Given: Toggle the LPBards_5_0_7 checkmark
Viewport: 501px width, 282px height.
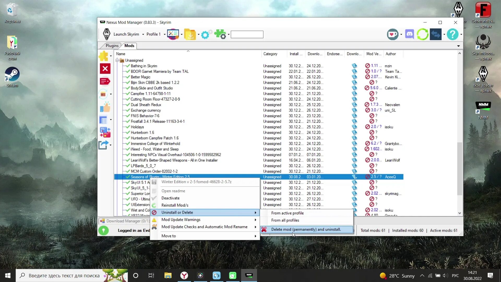Looking at the screenshot, I should pyautogui.click(x=128, y=166).
